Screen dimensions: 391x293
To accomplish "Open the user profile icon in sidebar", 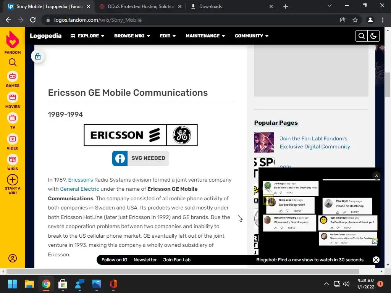I will [13, 258].
